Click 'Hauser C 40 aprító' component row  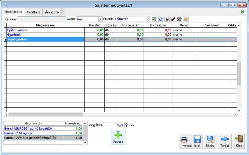(x=43, y=133)
